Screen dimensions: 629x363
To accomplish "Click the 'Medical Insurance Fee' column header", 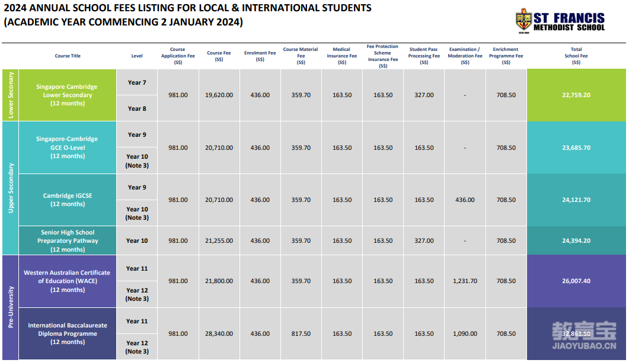I will click(x=342, y=56).
